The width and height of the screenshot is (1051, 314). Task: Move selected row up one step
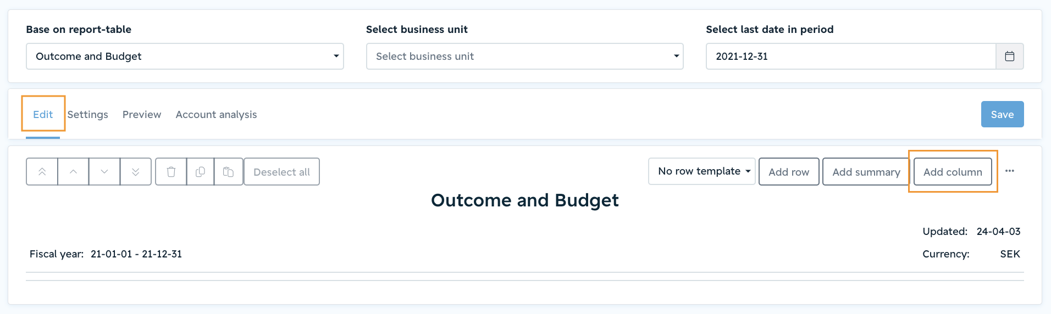pos(73,172)
